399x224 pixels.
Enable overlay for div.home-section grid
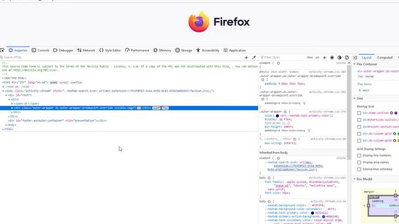pyautogui.click(x=359, y=113)
